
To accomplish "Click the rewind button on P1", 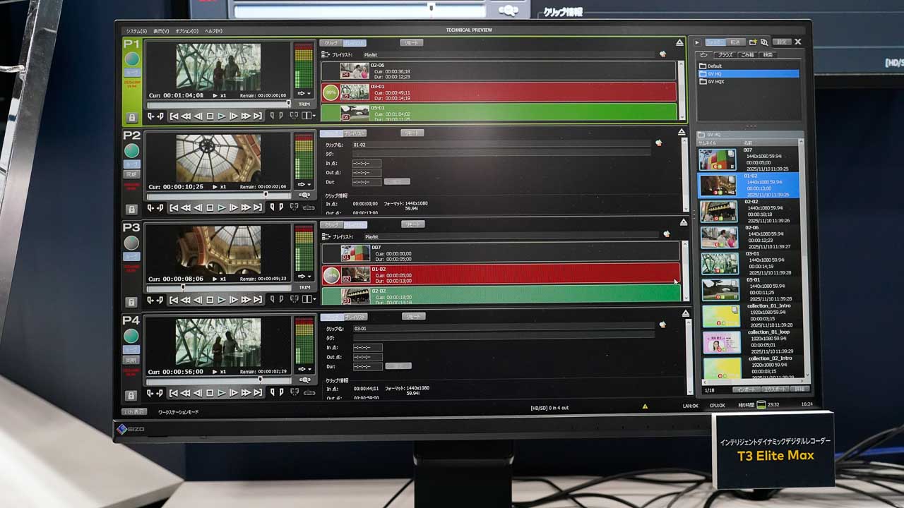I will pyautogui.click(x=186, y=116).
